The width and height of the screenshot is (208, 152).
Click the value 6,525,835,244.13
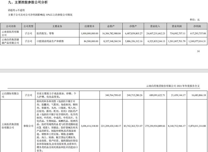point(156,41)
